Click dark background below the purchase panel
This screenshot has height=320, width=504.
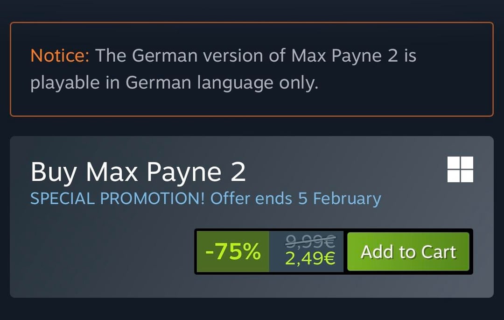pyautogui.click(x=252, y=309)
